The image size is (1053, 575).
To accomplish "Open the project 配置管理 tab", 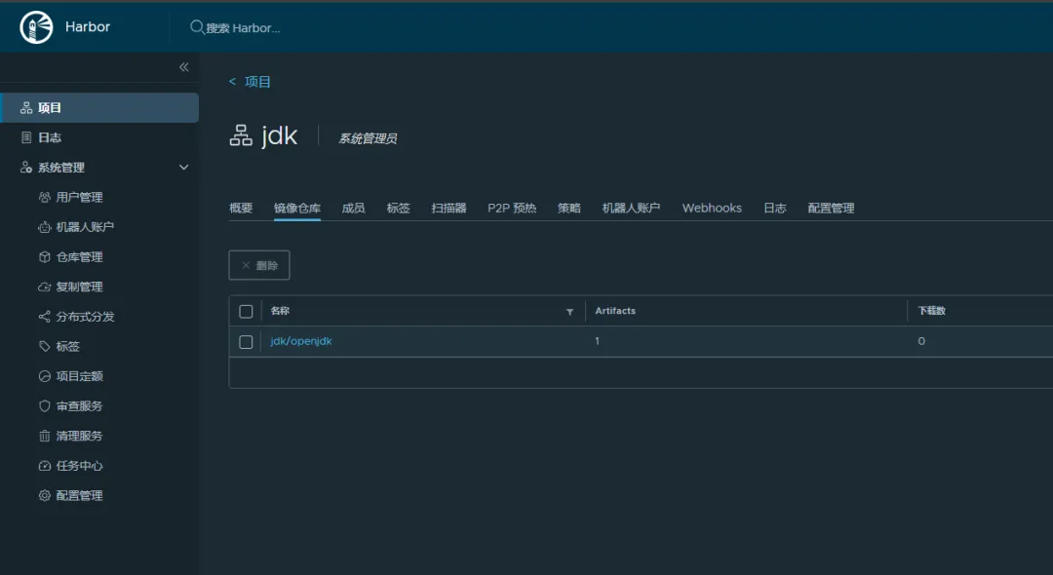I will [x=832, y=208].
